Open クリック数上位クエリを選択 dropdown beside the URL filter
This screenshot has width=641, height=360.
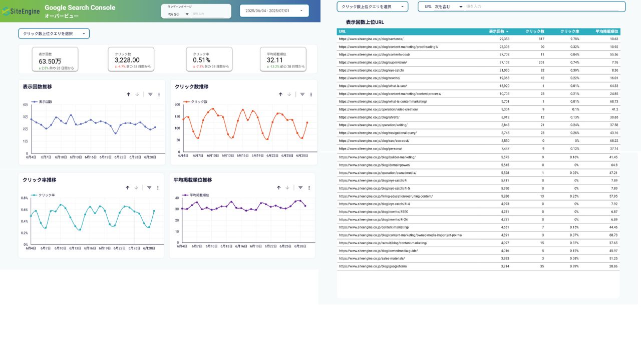click(x=373, y=6)
